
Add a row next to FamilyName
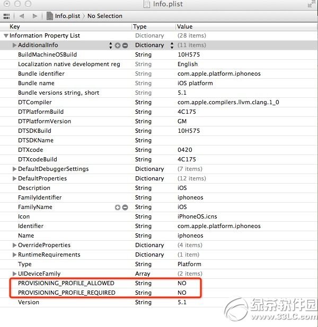[x=118, y=207]
